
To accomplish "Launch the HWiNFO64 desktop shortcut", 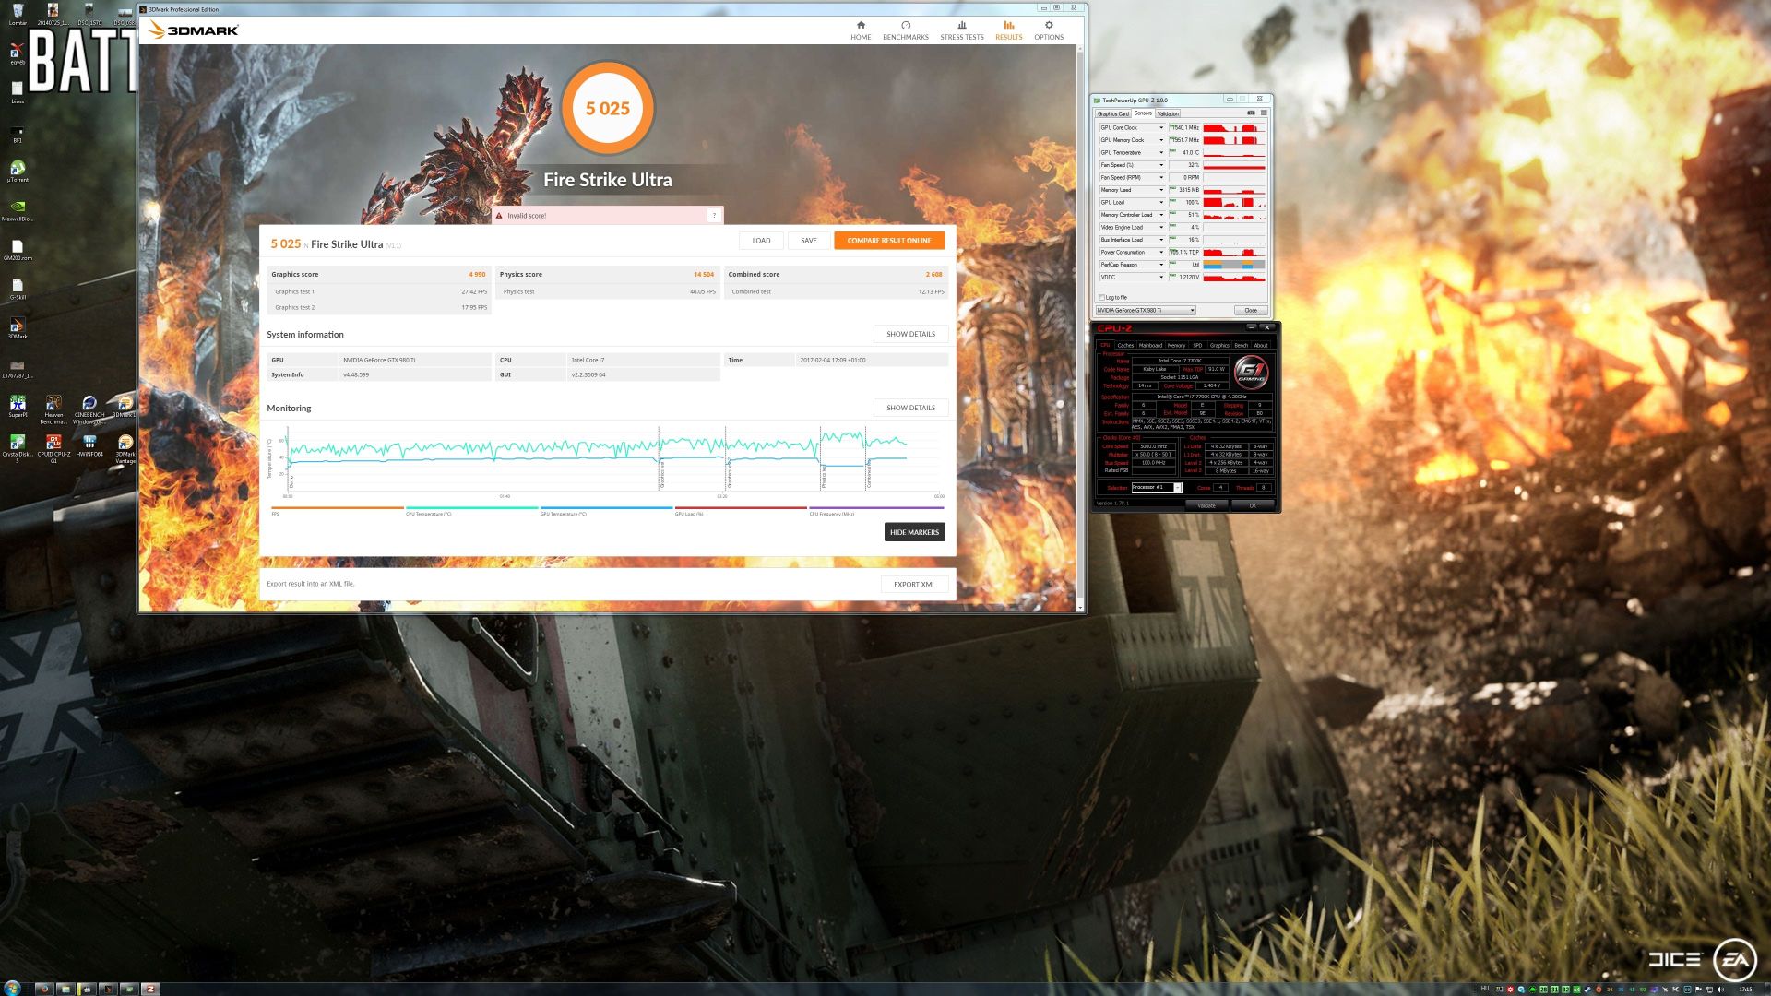I will [x=89, y=445].
